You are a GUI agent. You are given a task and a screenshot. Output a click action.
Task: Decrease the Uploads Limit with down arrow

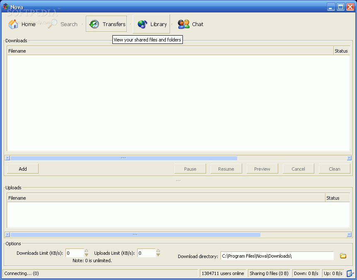158,255
